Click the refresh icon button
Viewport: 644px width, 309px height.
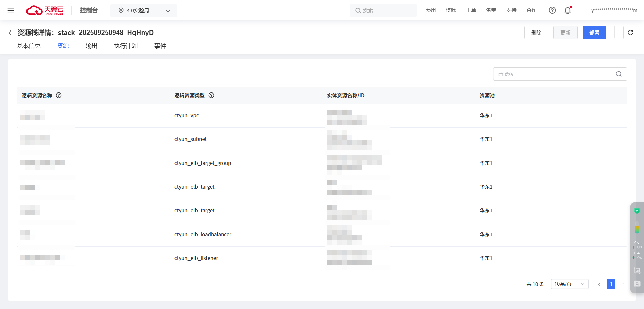click(x=630, y=33)
